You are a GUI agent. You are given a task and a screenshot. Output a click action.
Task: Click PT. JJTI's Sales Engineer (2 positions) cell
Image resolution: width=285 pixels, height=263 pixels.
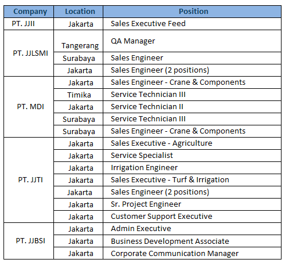[x=192, y=192]
